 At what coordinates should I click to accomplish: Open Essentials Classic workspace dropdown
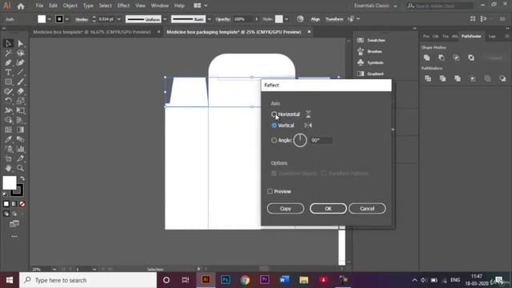[x=375, y=6]
